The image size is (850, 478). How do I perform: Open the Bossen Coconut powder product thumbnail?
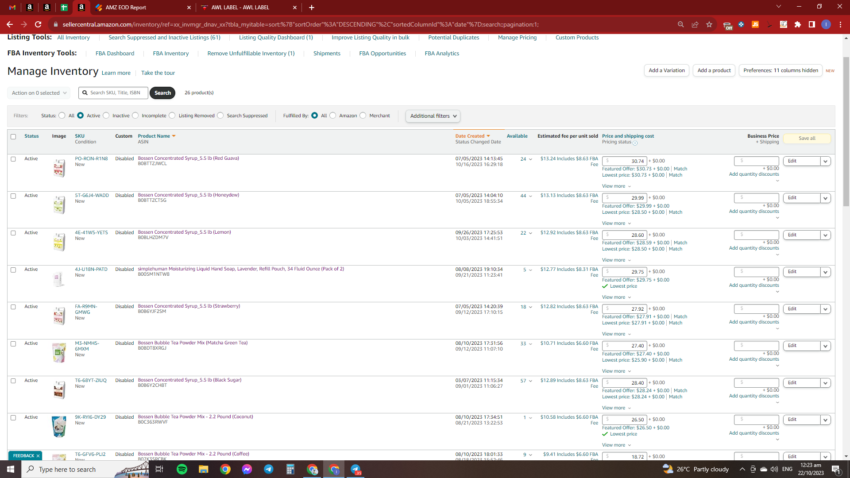(x=59, y=427)
